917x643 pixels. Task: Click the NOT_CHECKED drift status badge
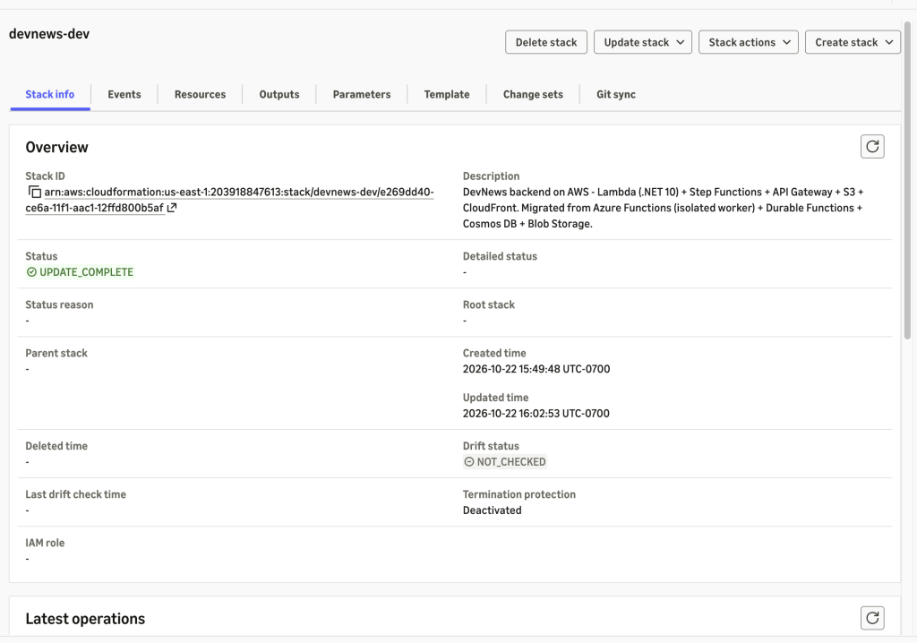point(505,461)
